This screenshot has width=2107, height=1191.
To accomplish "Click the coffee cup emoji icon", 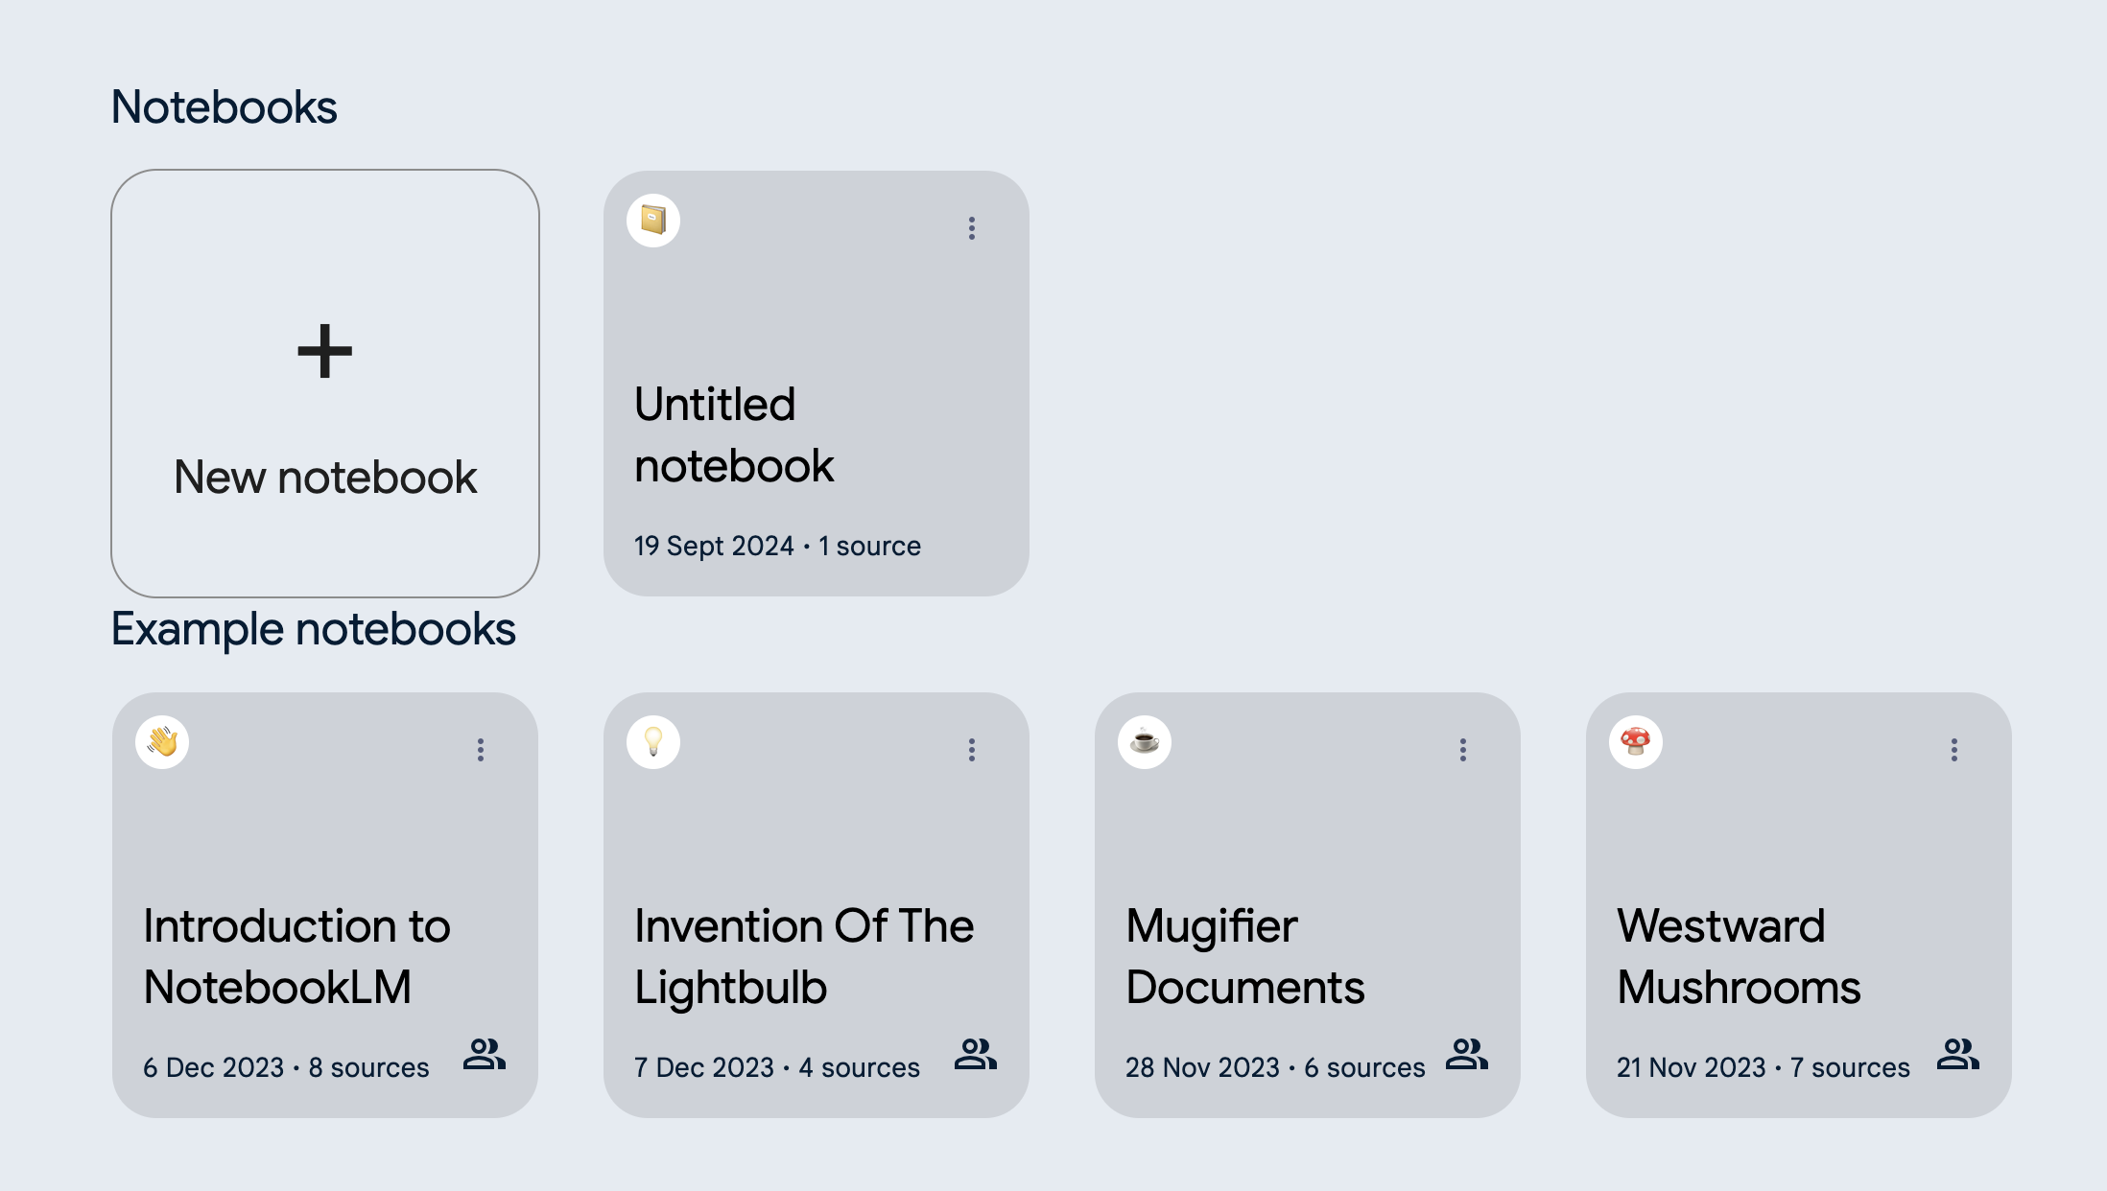I will (1145, 742).
